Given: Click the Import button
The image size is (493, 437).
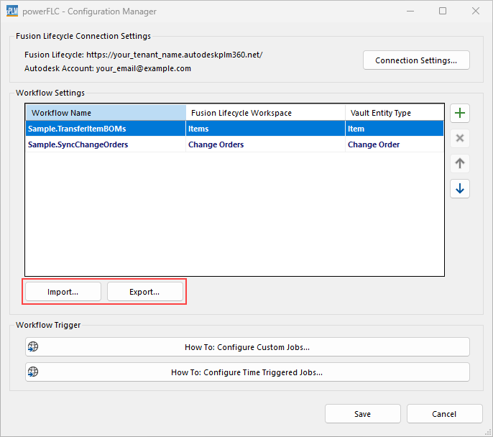Looking at the screenshot, I should [63, 292].
